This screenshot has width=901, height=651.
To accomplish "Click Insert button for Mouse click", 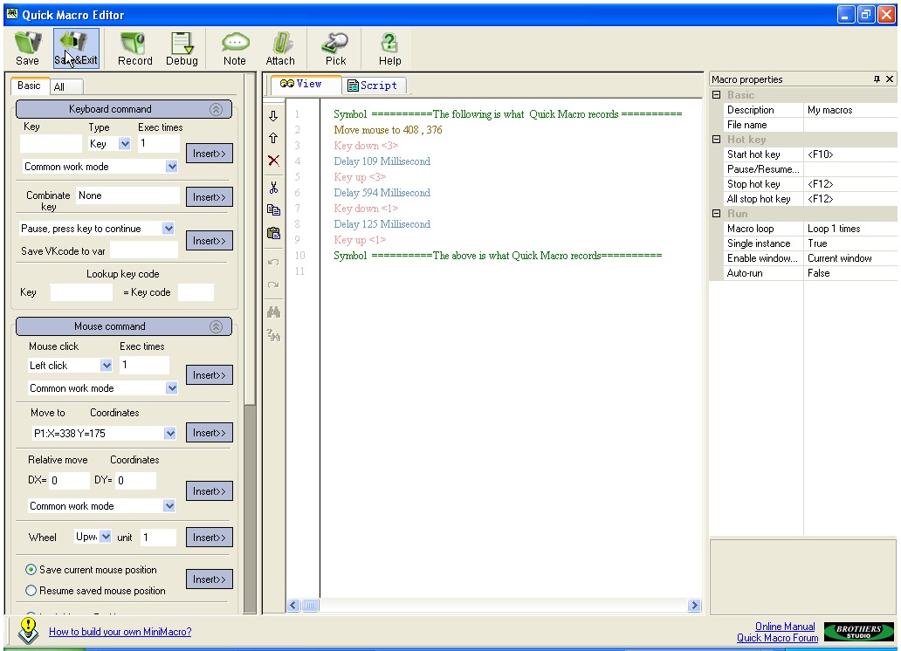I will (210, 375).
